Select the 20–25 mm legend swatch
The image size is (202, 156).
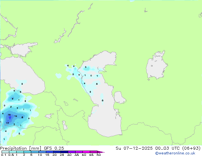(57, 152)
